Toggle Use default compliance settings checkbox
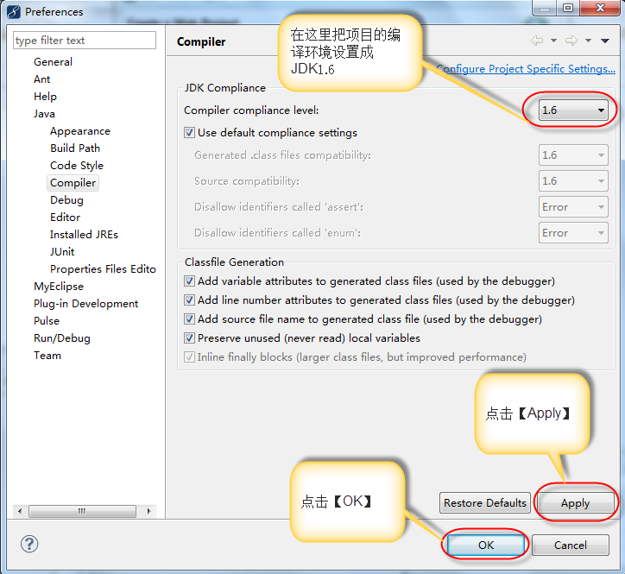The width and height of the screenshot is (625, 574). click(x=189, y=132)
